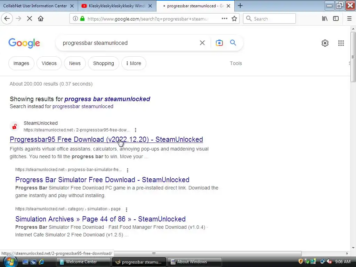Click the Google logo

(24, 43)
